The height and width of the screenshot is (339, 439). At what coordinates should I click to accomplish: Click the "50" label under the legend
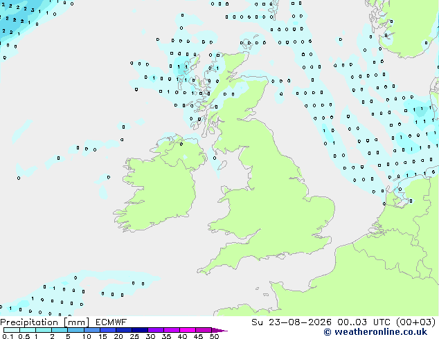(x=215, y=336)
